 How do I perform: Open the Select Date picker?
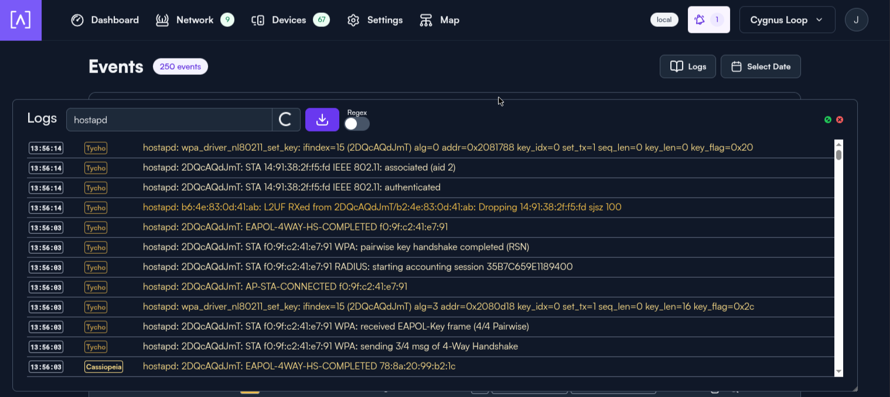point(761,66)
